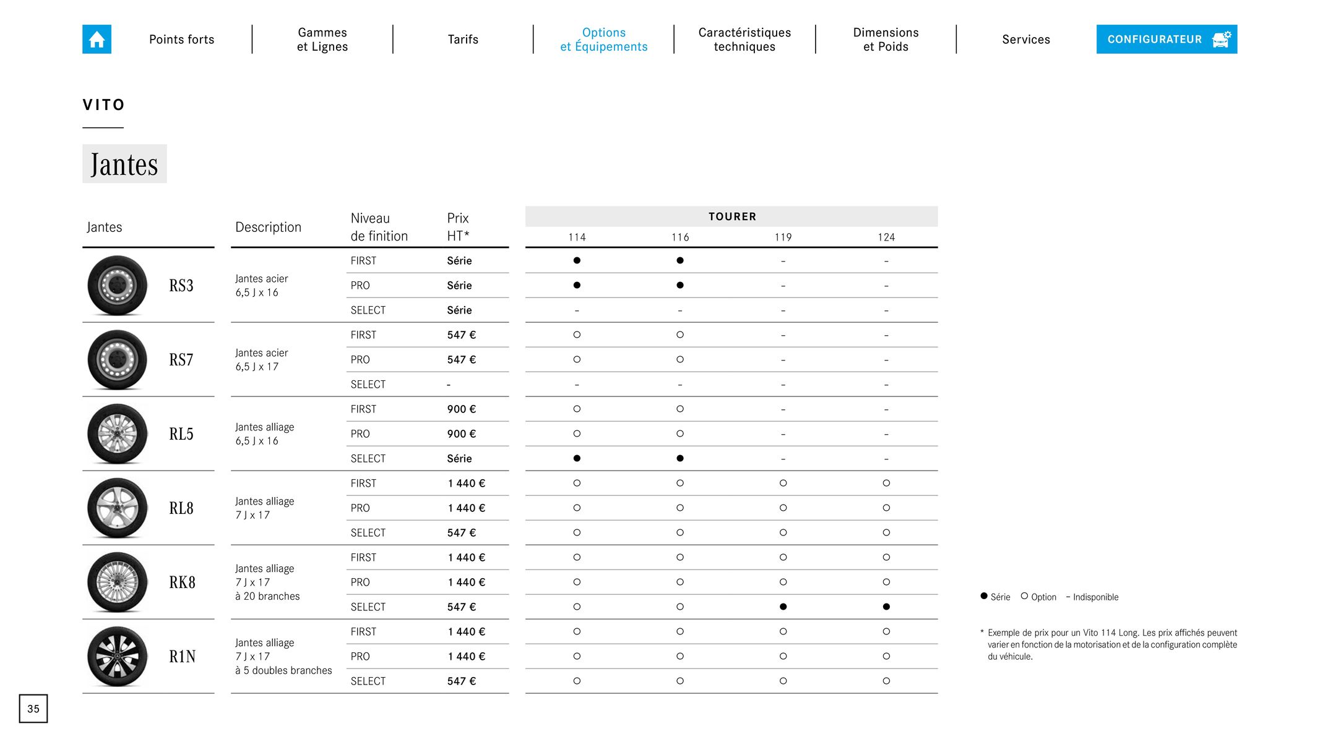Open the Configurateur car icon button
The width and height of the screenshot is (1320, 742).
click(1167, 39)
